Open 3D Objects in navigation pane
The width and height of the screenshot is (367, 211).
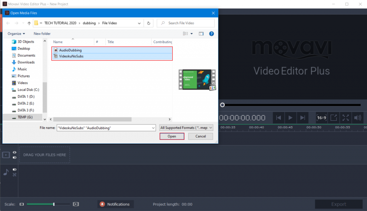click(x=26, y=41)
